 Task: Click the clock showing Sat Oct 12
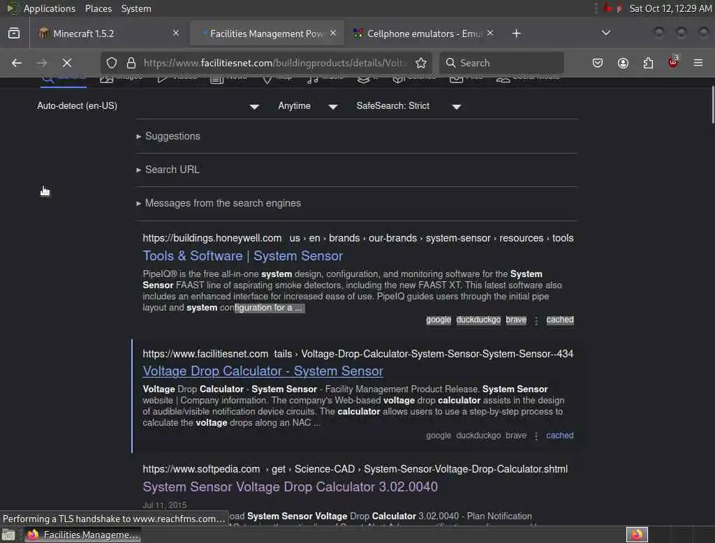pyautogui.click(x=670, y=8)
